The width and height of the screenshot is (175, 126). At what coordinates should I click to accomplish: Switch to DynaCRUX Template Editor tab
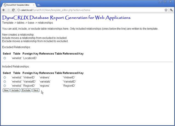coord(18,5)
